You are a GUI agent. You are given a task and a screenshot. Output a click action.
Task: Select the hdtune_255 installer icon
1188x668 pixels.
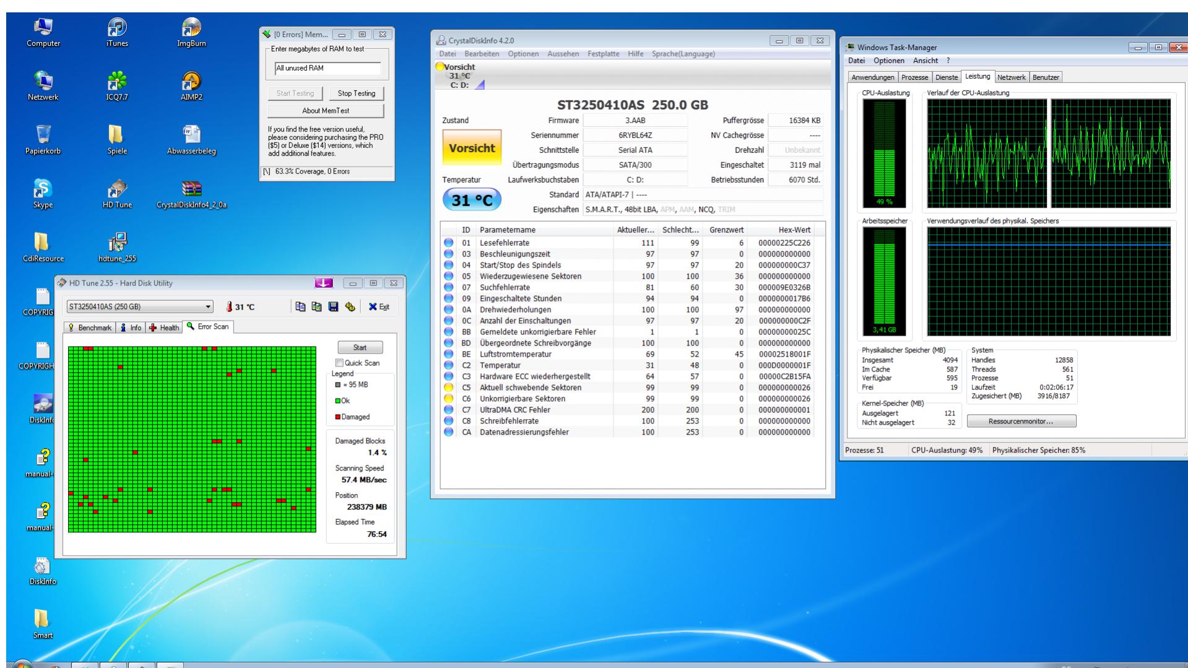117,248
